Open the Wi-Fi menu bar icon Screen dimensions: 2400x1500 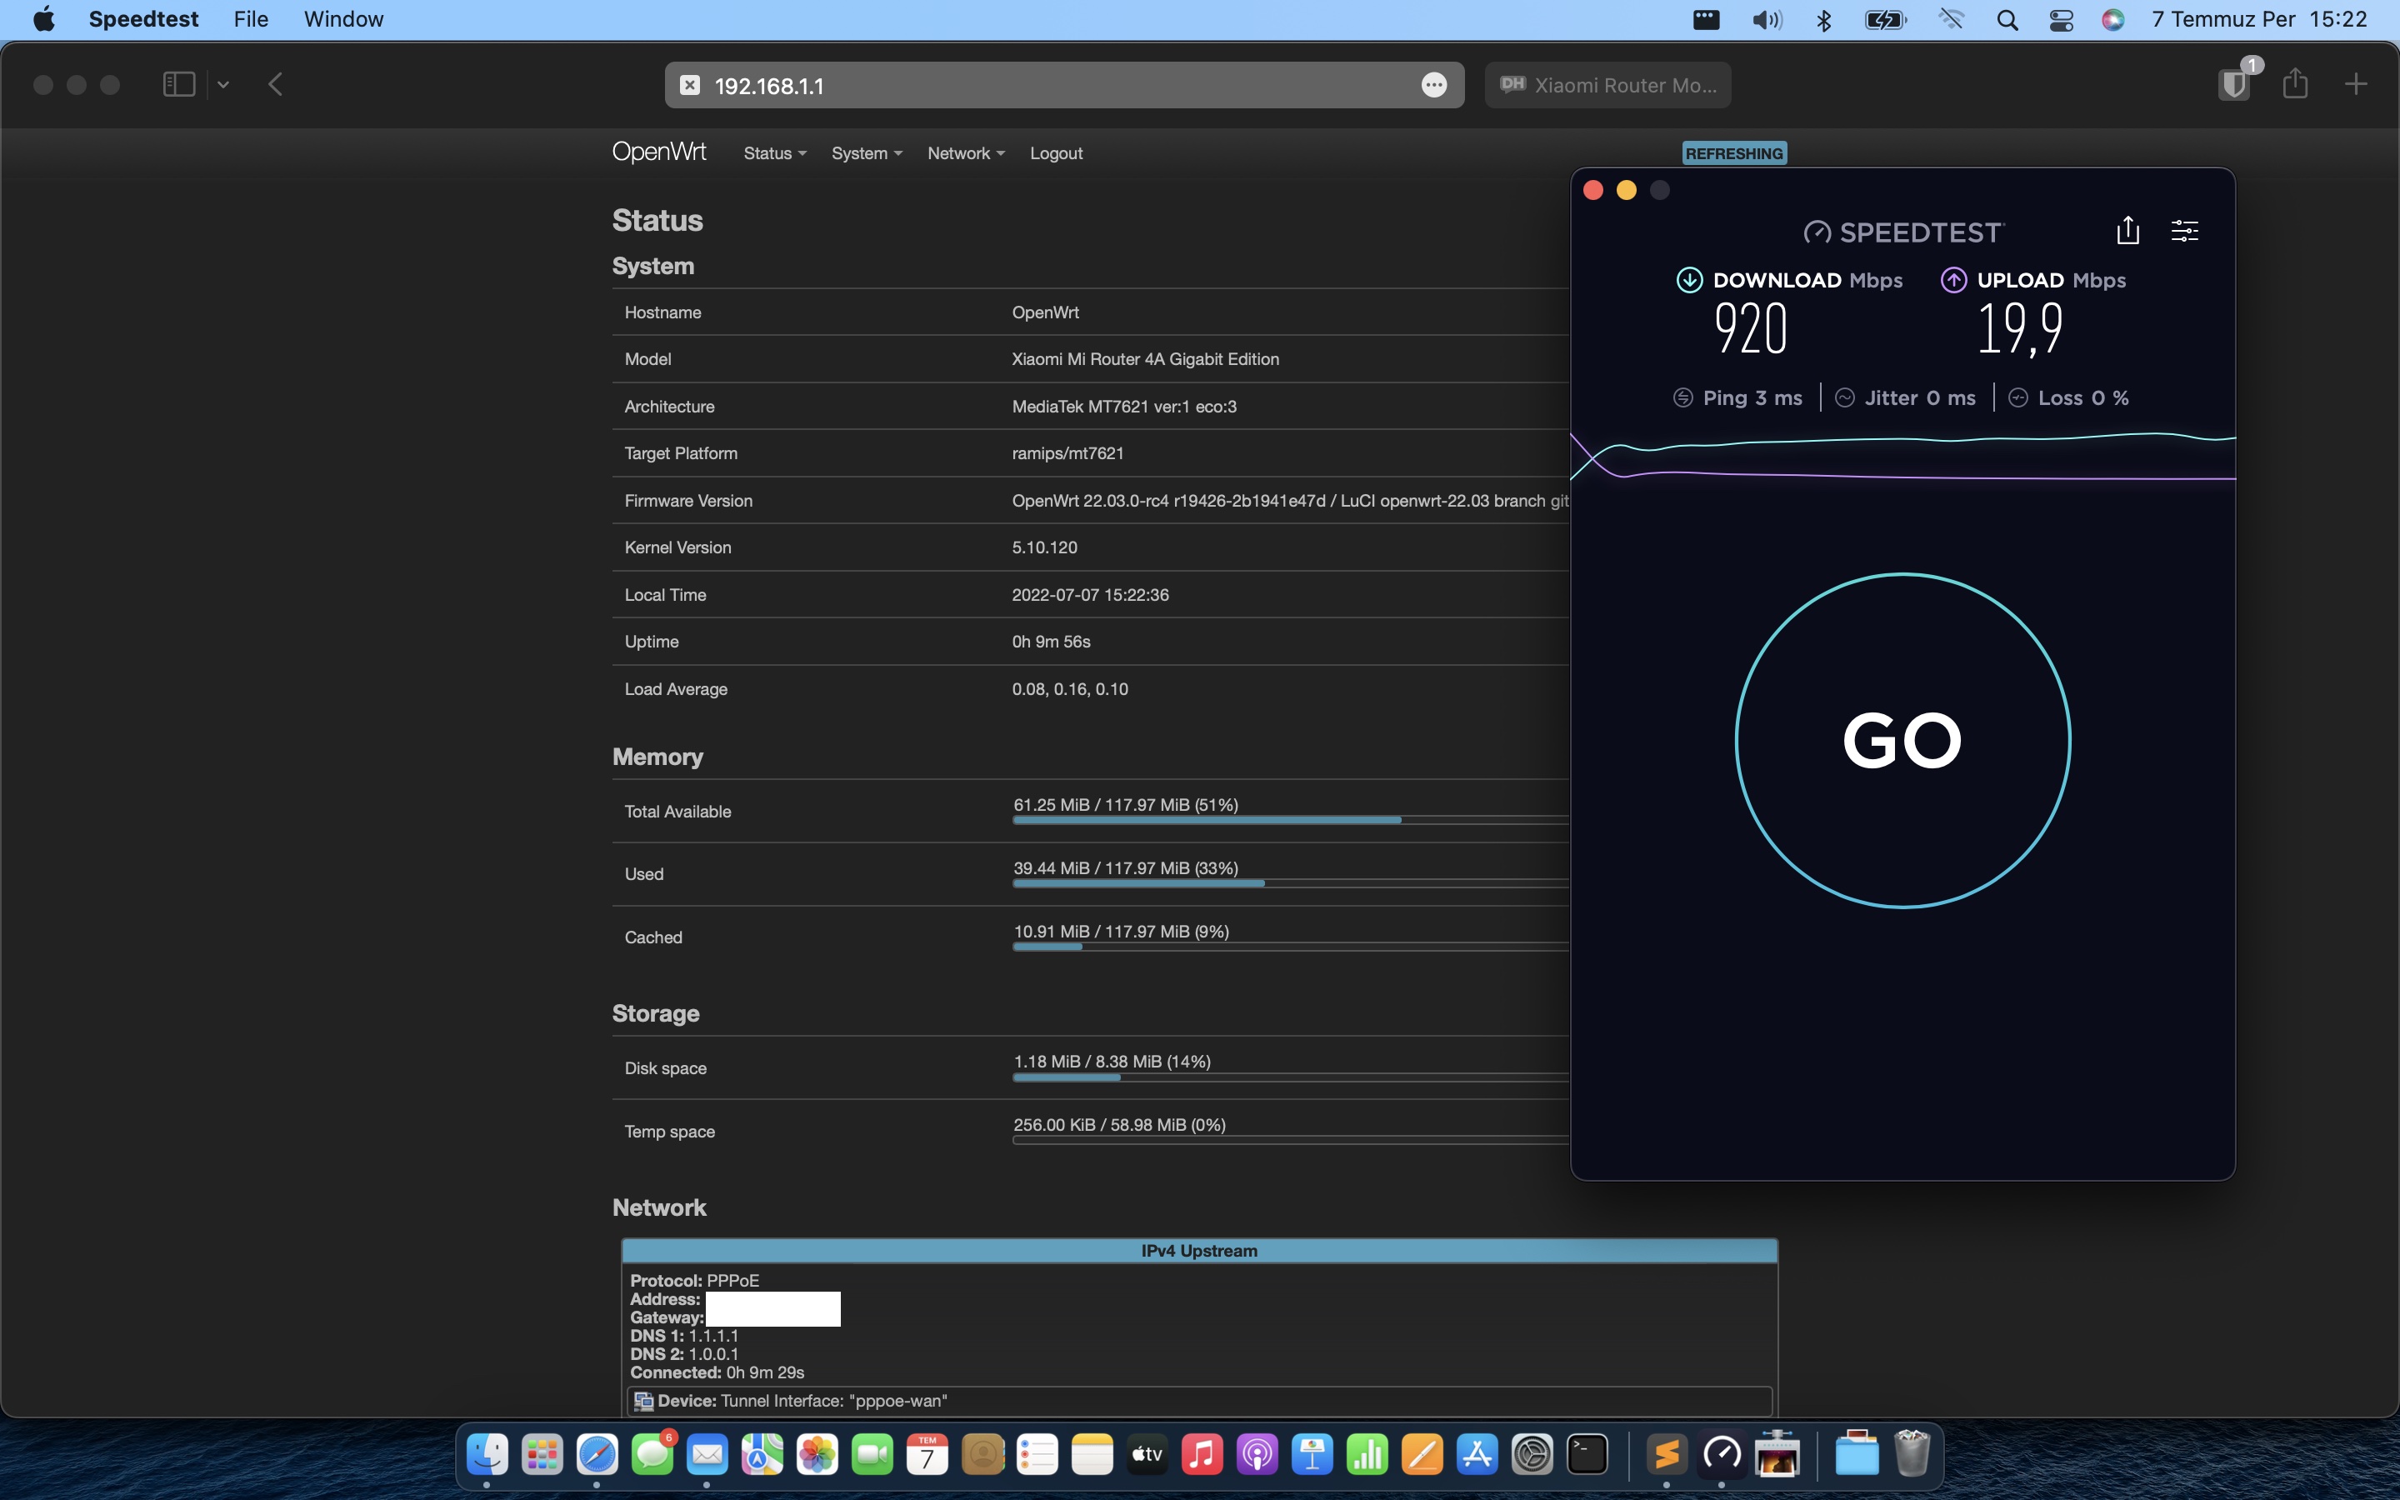tap(1951, 20)
